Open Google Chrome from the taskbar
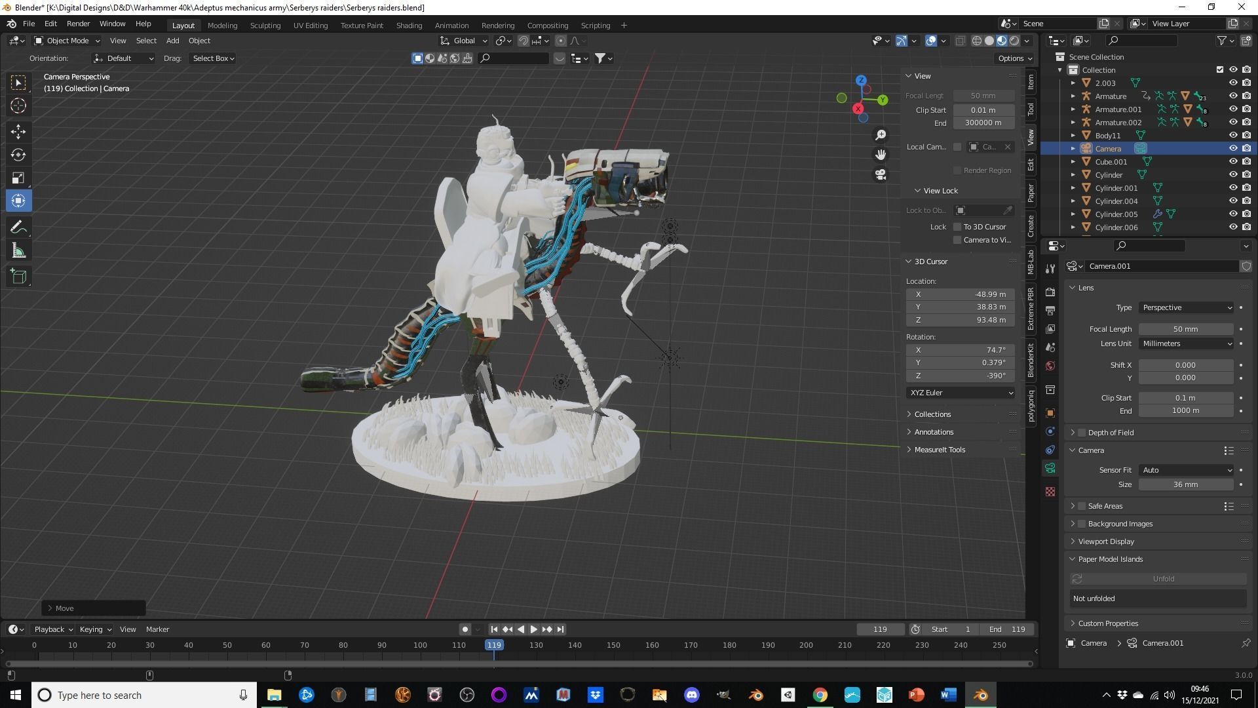The width and height of the screenshot is (1258, 708). tap(820, 695)
